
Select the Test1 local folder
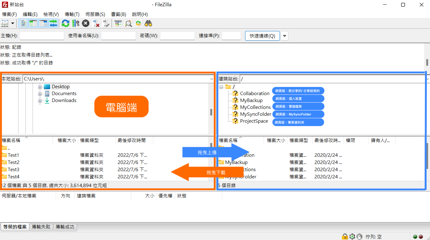click(x=13, y=155)
